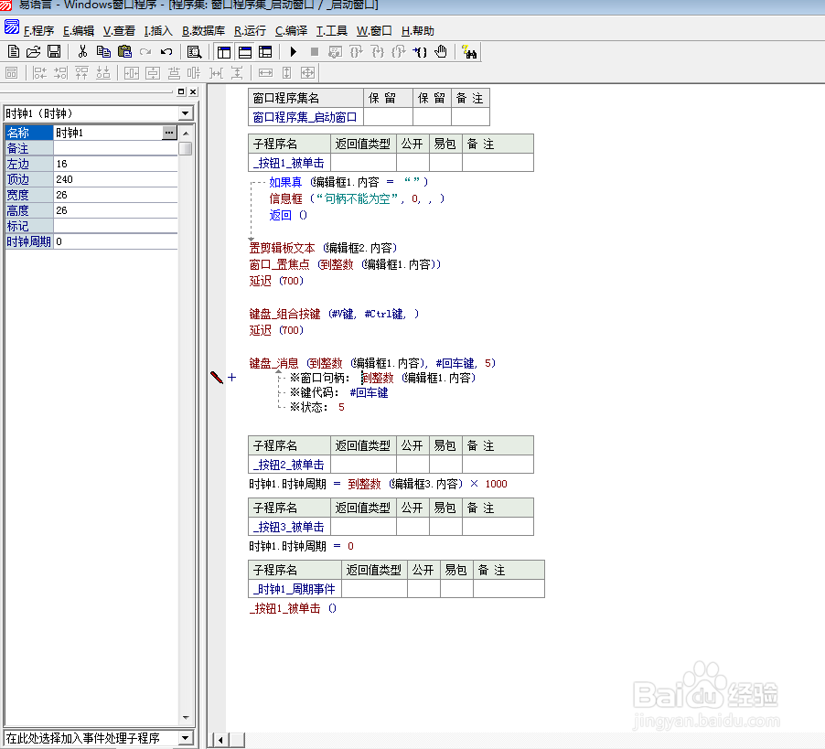The image size is (825, 749).
Task: Click the run to cursor icon
Action: click(419, 51)
